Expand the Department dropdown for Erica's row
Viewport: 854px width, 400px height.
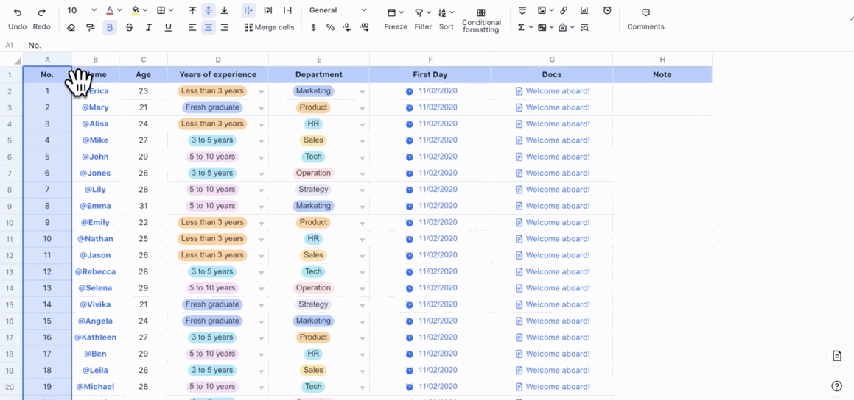tap(363, 92)
